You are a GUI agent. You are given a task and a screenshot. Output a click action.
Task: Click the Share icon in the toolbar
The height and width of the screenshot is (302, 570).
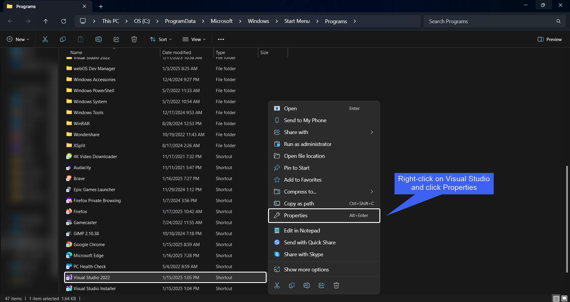pyautogui.click(x=116, y=39)
